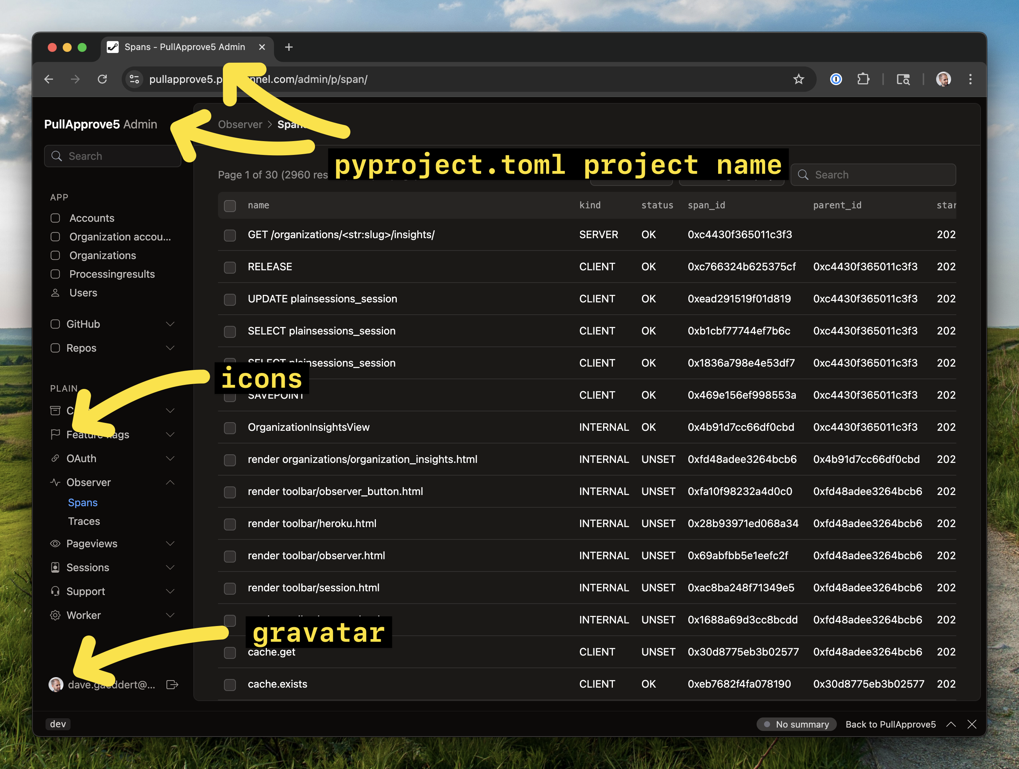Click the Support headset icon
Image resolution: width=1019 pixels, height=769 pixels.
55,592
